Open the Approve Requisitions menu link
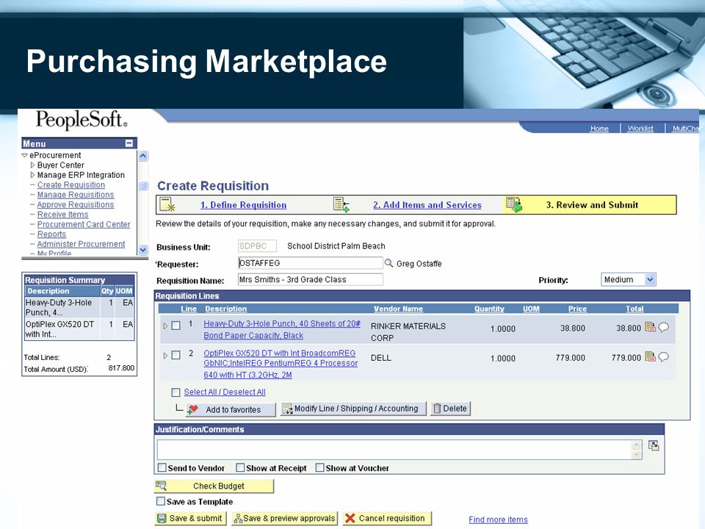This screenshot has height=529, width=705. 76,205
